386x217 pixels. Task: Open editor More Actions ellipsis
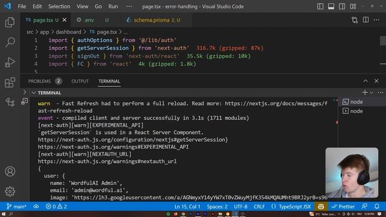376,20
